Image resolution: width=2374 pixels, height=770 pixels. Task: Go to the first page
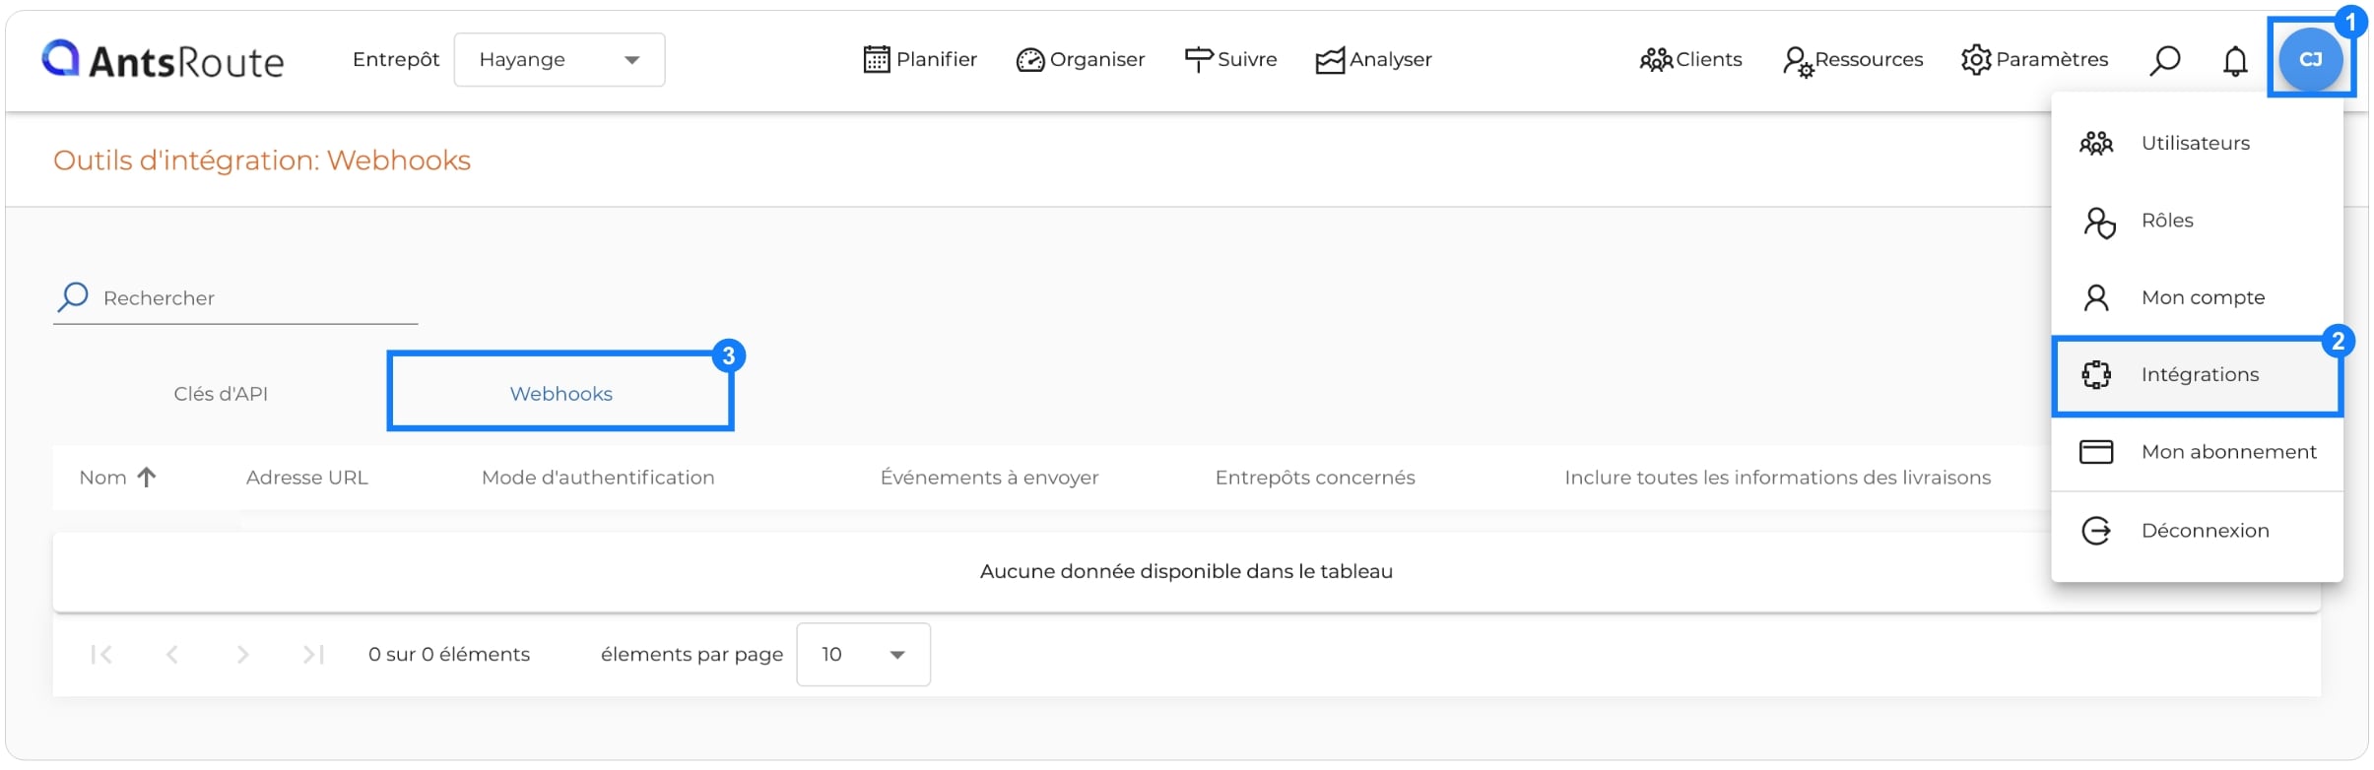(x=101, y=655)
